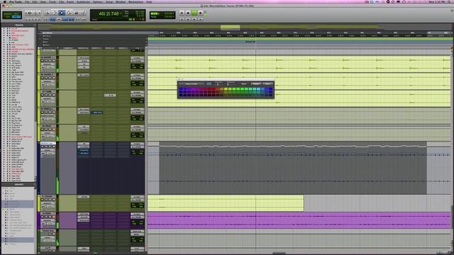454x255 pixels.
Task: Open color palette target dropdown
Action: pos(192,84)
